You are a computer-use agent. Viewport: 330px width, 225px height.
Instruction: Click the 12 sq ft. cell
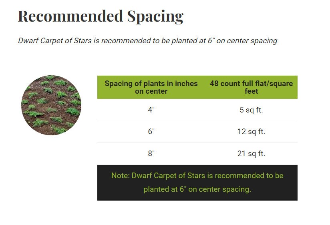coord(251,132)
